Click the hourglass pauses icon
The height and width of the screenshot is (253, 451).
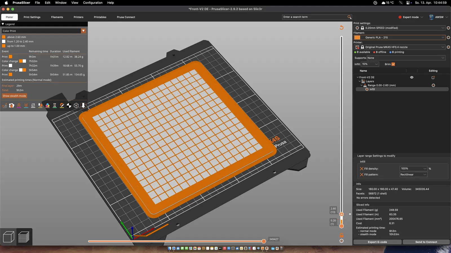[x=55, y=105]
